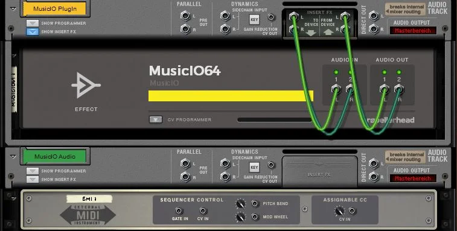
Task: Click Insert FX From Device L jack
Action: (x=345, y=16)
